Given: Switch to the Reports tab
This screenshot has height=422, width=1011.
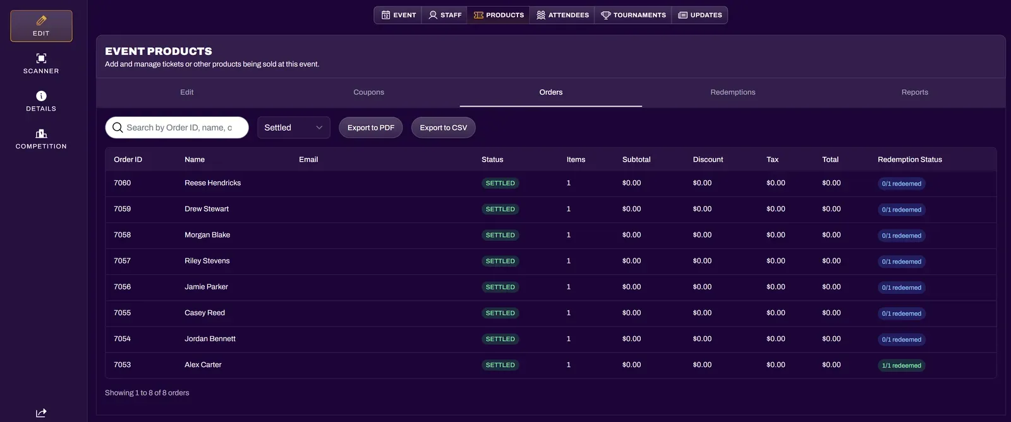Looking at the screenshot, I should click(915, 92).
